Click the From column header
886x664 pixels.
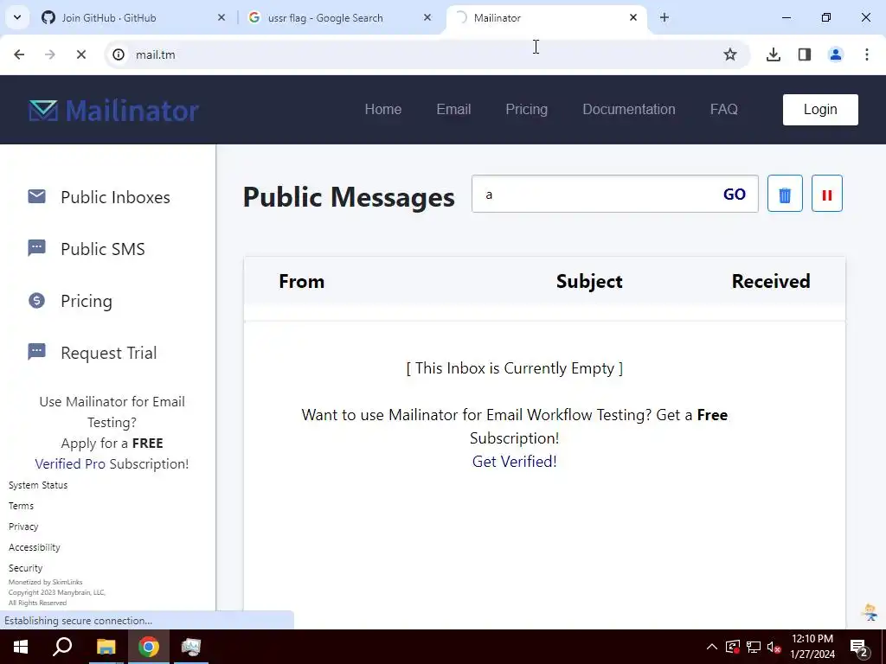pyautogui.click(x=301, y=281)
